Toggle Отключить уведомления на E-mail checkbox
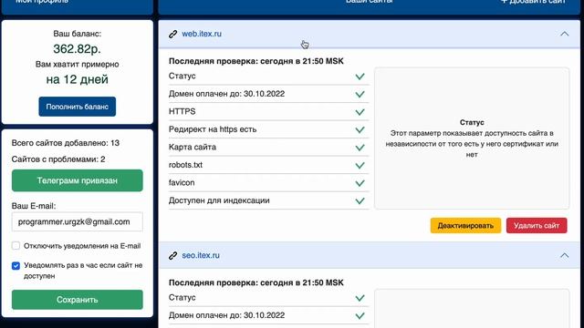The height and width of the screenshot is (328, 584). point(16,246)
